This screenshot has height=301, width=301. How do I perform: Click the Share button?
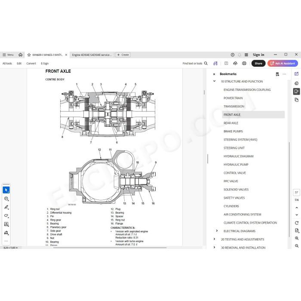[x=258, y=63]
